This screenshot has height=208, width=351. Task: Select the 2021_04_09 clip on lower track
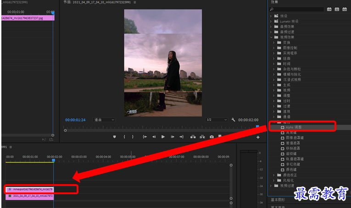(29, 196)
